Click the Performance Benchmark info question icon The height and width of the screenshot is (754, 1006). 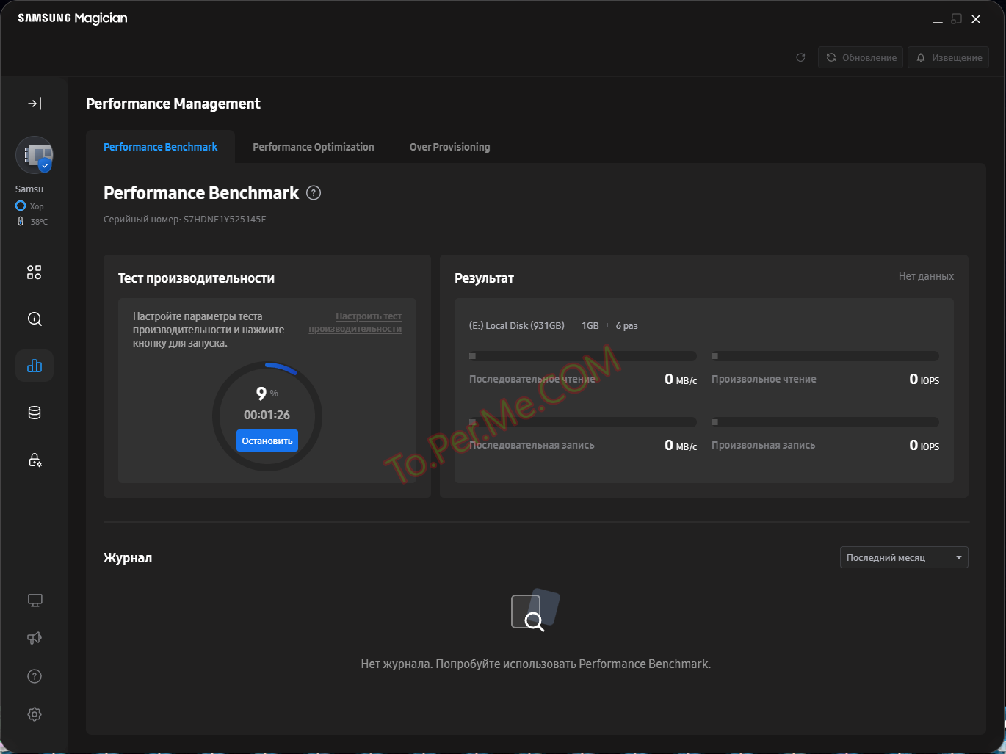(x=314, y=193)
